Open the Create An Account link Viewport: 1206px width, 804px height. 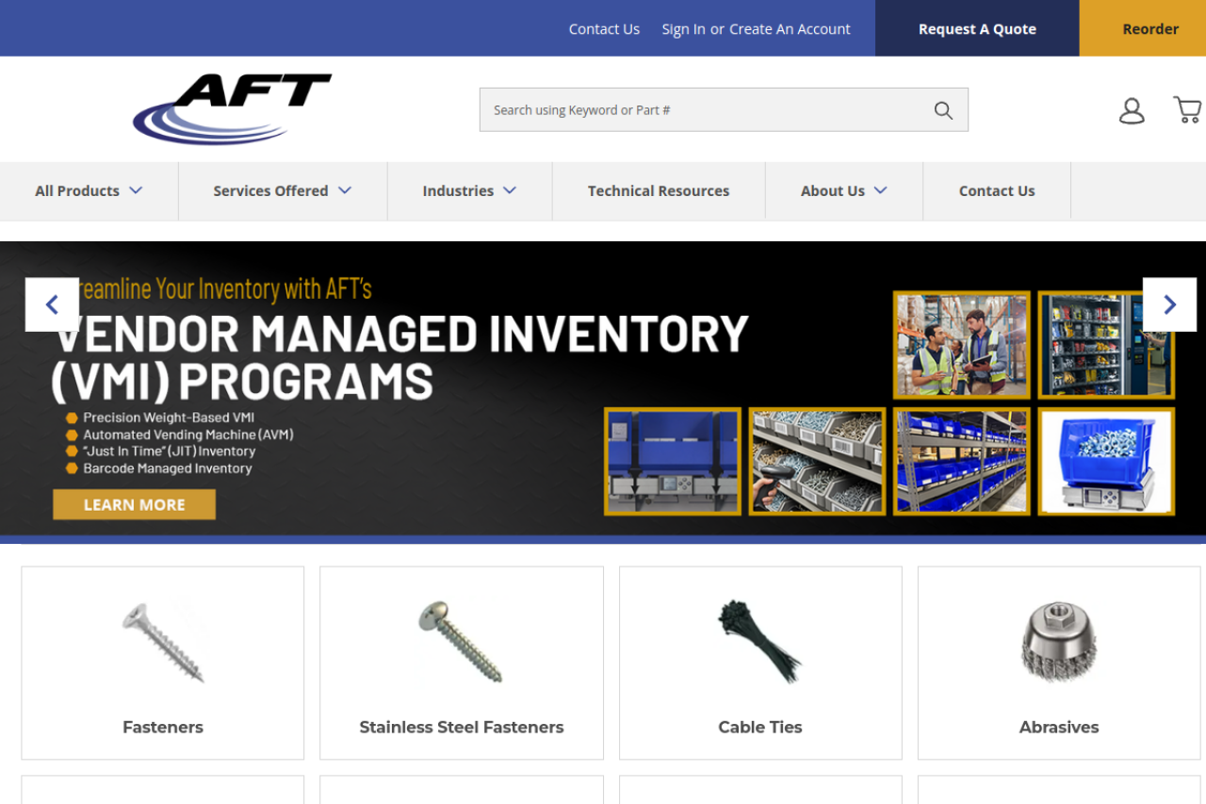(790, 29)
